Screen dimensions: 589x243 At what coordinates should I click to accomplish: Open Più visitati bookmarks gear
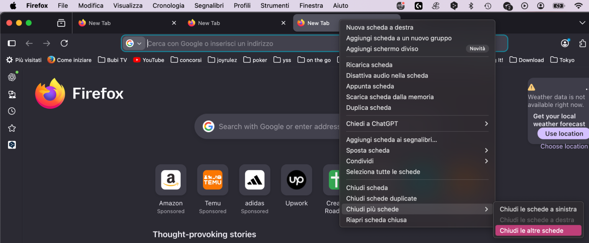[x=24, y=60]
